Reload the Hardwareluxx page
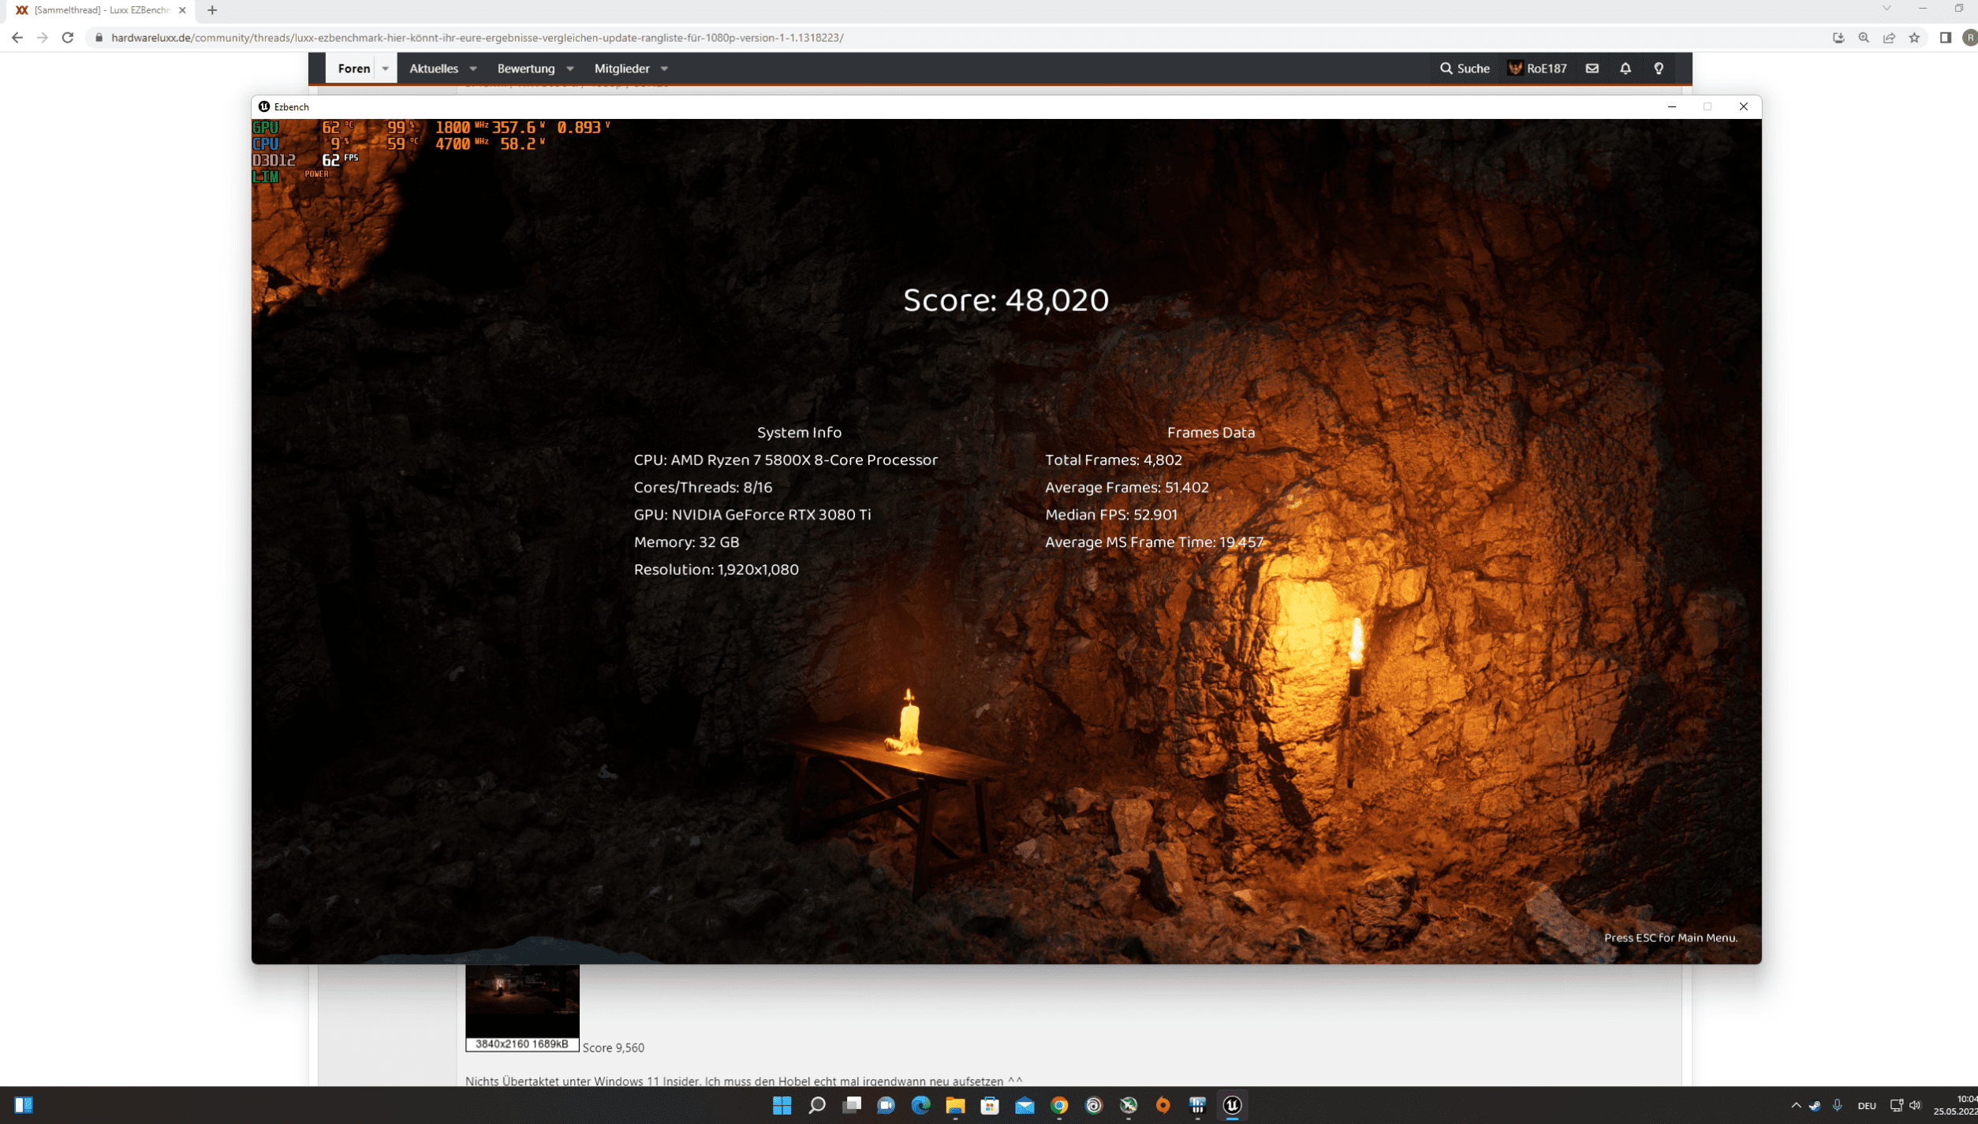Viewport: 1978px width, 1124px height. [68, 37]
